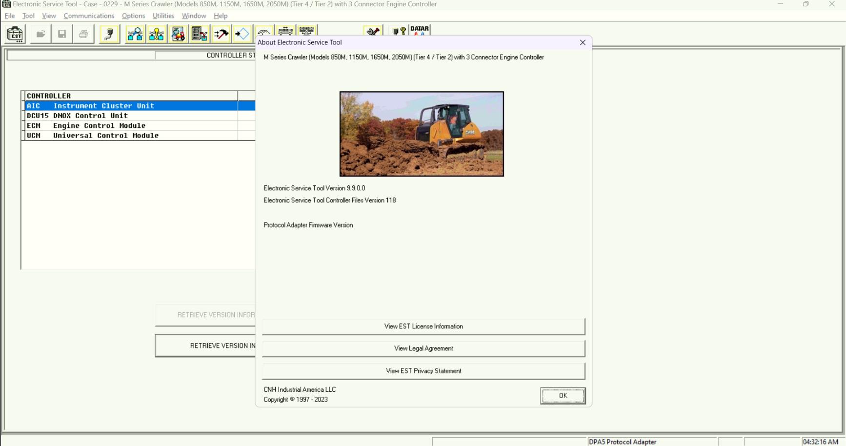Click the Controller Files Version 118 text
Screen dimensions: 846x446
pos(330,200)
